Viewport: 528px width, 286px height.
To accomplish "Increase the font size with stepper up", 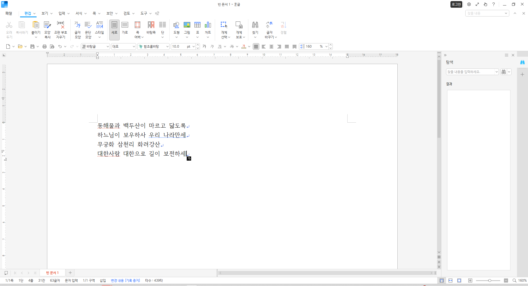I will click(x=198, y=45).
